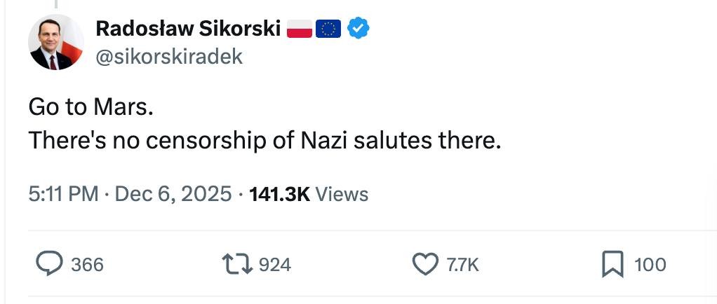Image resolution: width=717 pixels, height=304 pixels.
Task: Click the Dec 6, 2025 date
Action: [x=173, y=193]
